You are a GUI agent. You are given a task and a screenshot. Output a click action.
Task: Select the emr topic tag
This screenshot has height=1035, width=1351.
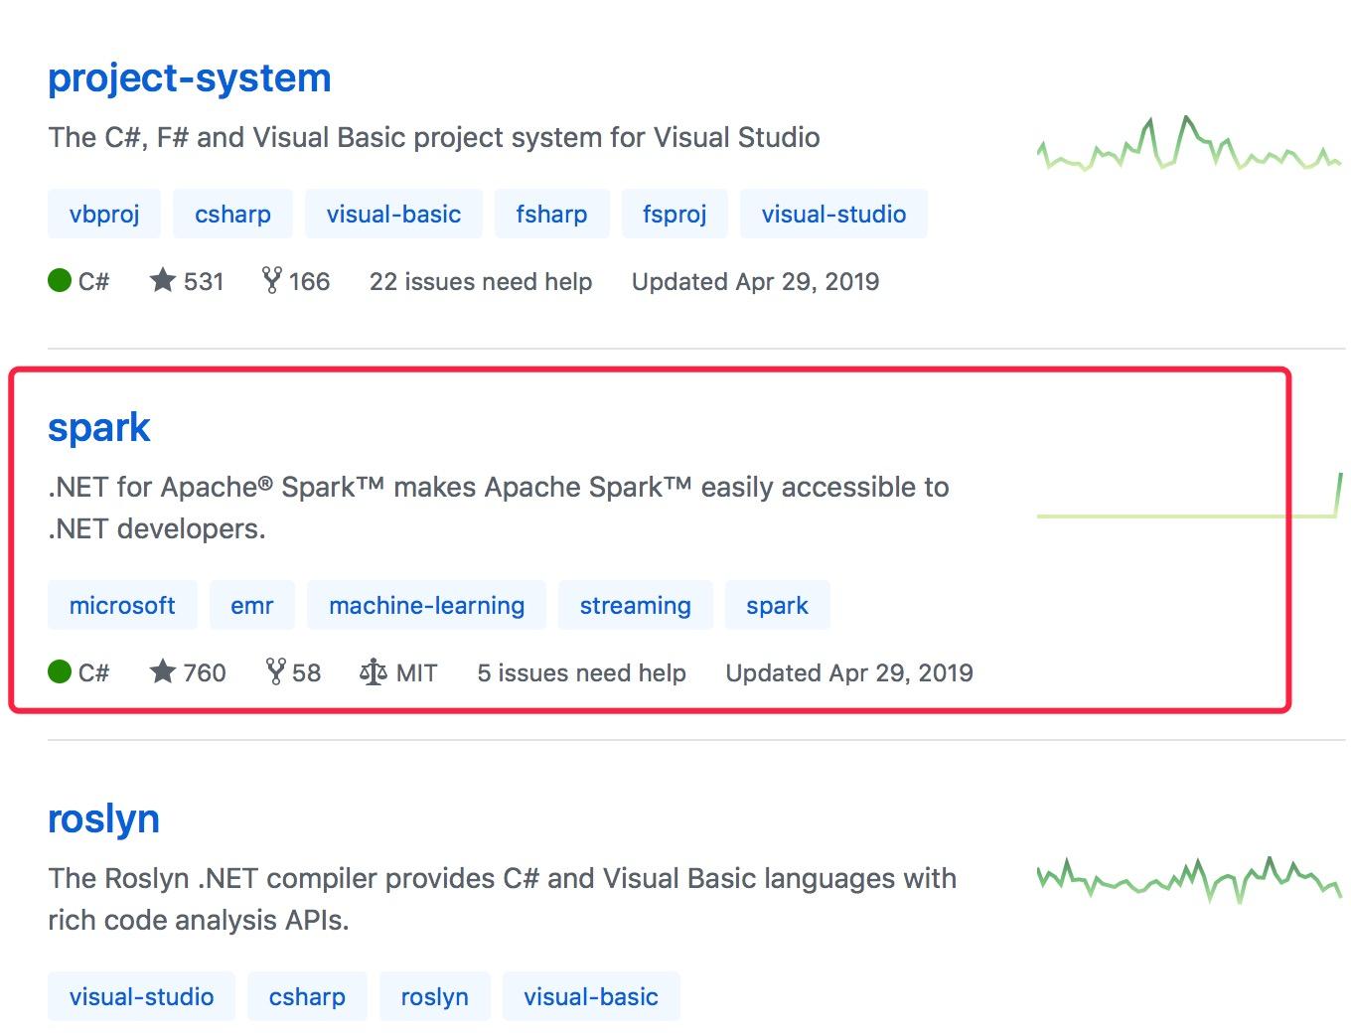(x=251, y=605)
